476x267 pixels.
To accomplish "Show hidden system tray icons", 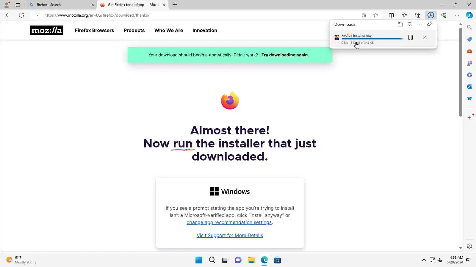I will (424, 260).
